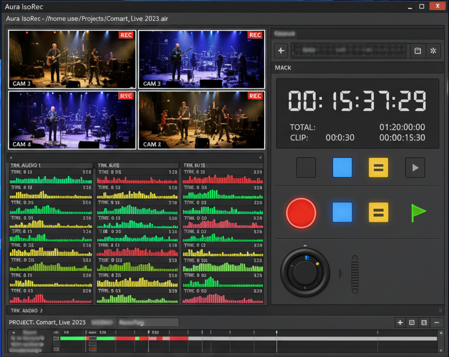
Task: Start recording with the red record button
Action: point(301,212)
